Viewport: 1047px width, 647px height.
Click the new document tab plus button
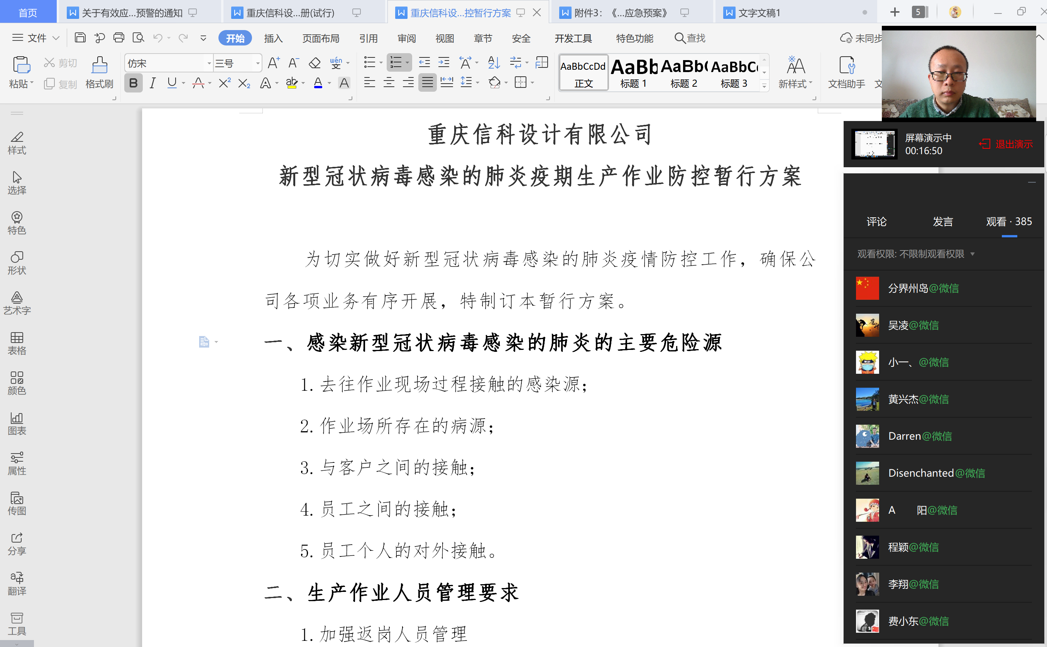pyautogui.click(x=895, y=12)
